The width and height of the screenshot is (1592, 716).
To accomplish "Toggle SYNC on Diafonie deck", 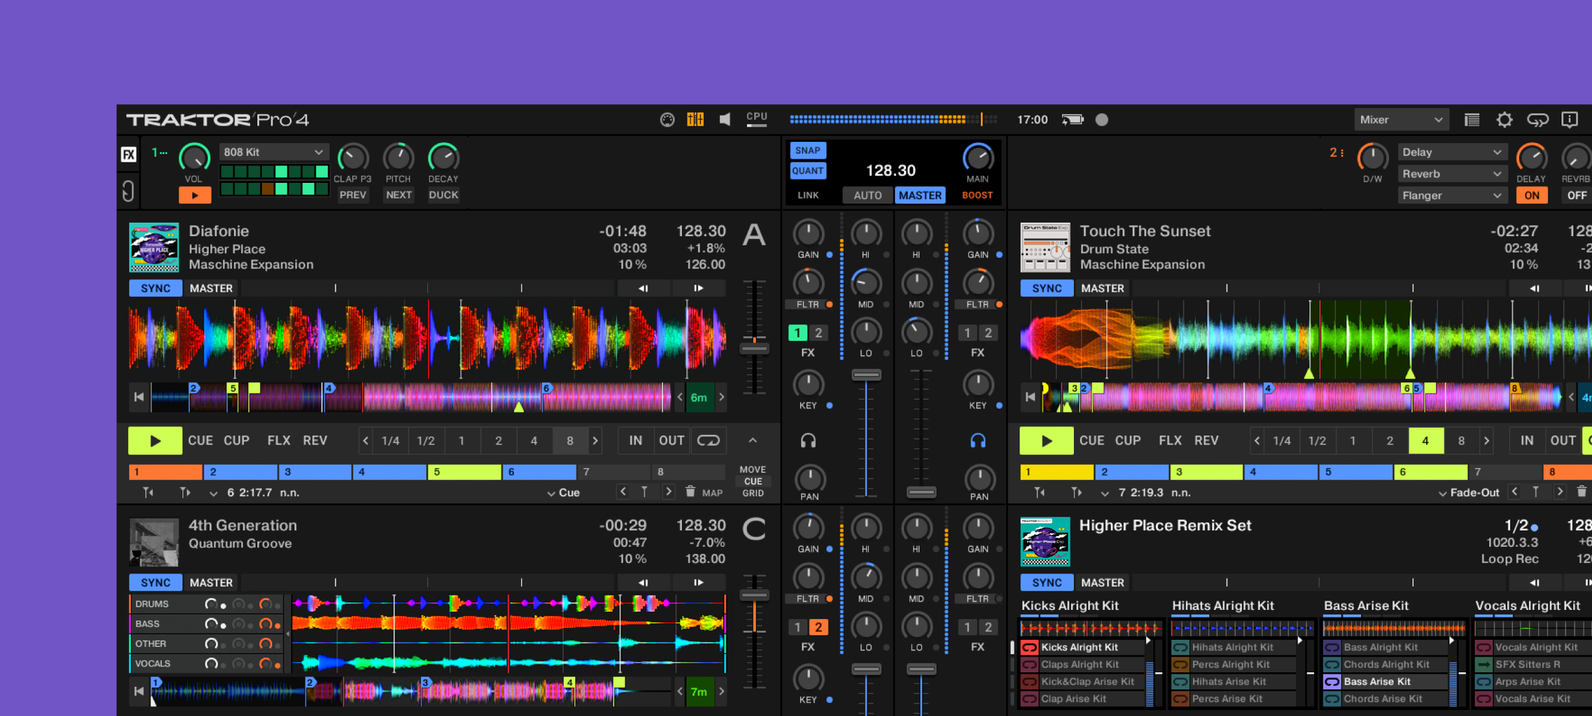I will coord(156,288).
